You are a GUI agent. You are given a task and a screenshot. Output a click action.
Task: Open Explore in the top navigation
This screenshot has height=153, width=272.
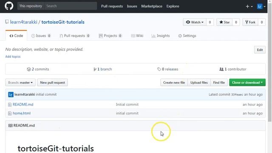click(173, 6)
